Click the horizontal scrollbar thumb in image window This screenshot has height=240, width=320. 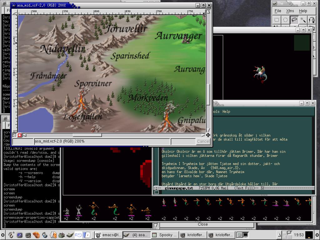point(87,135)
